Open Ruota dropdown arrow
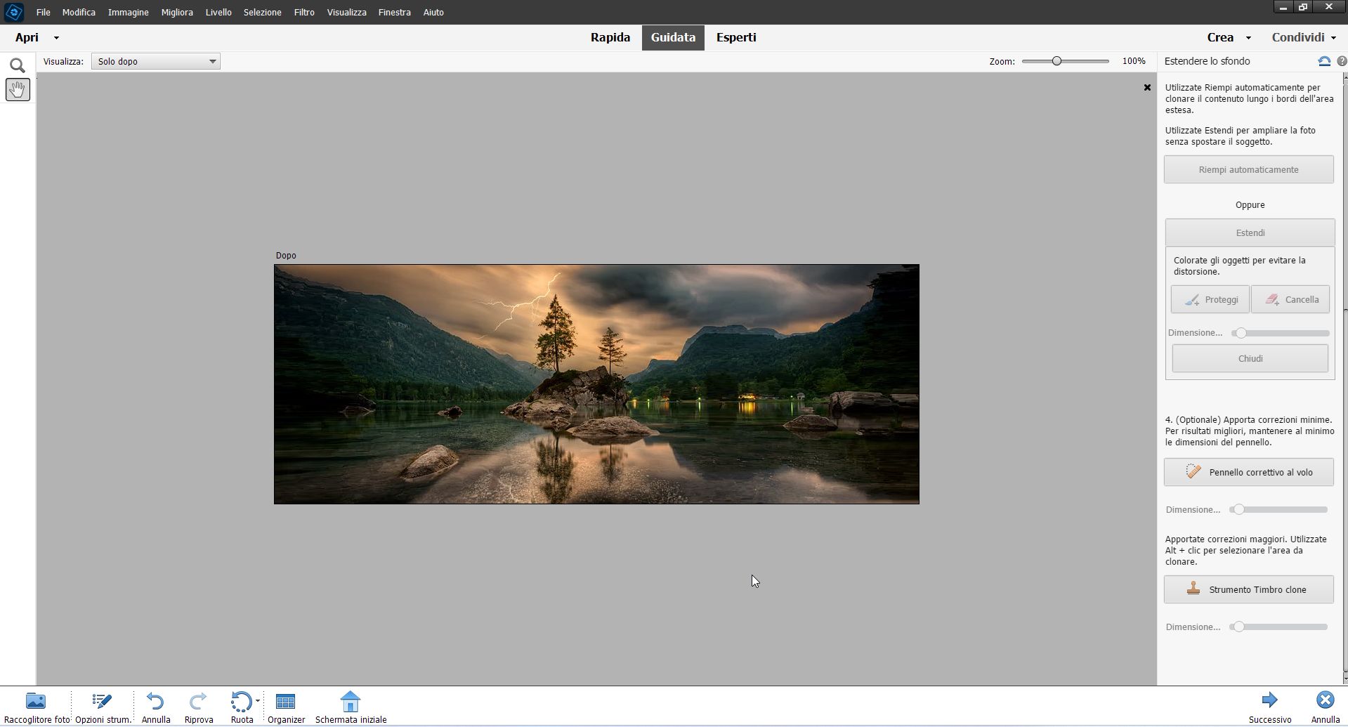The image size is (1348, 727). pos(258,701)
